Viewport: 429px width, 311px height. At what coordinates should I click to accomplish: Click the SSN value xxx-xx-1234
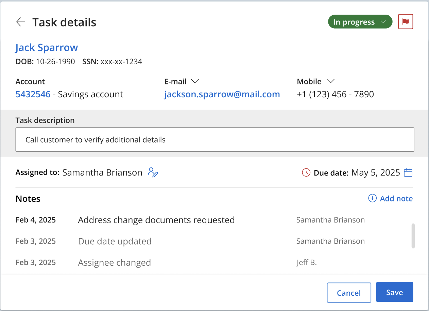(121, 62)
